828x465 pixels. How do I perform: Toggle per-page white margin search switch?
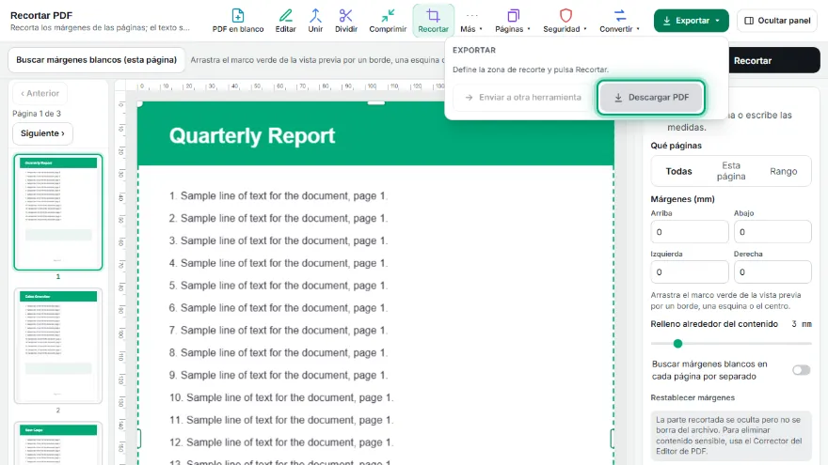801,370
